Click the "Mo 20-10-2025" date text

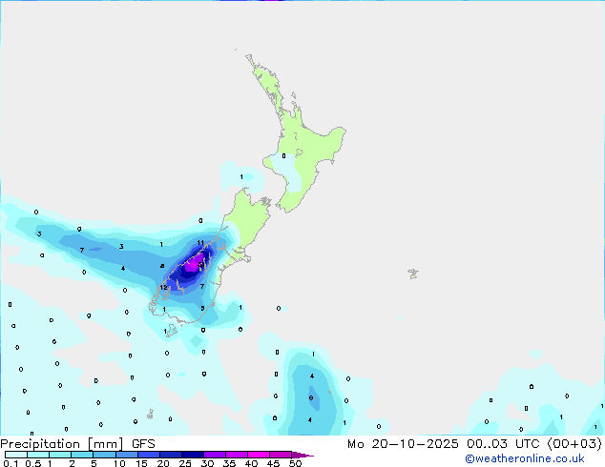pos(403,444)
